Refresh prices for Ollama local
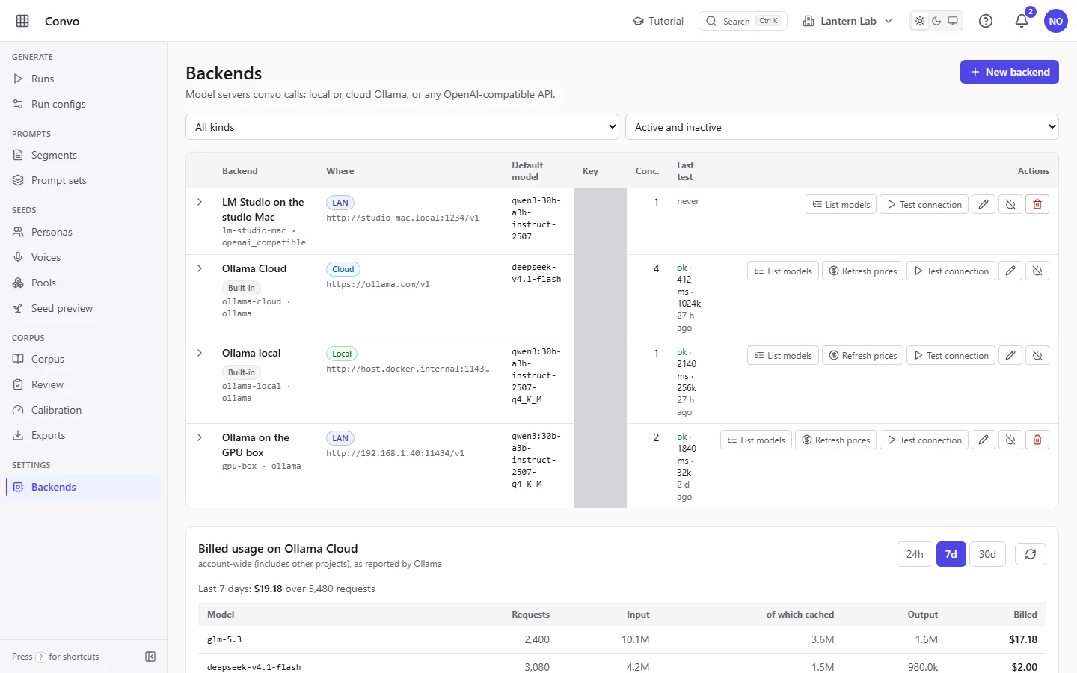Image resolution: width=1077 pixels, height=673 pixels. tap(862, 355)
